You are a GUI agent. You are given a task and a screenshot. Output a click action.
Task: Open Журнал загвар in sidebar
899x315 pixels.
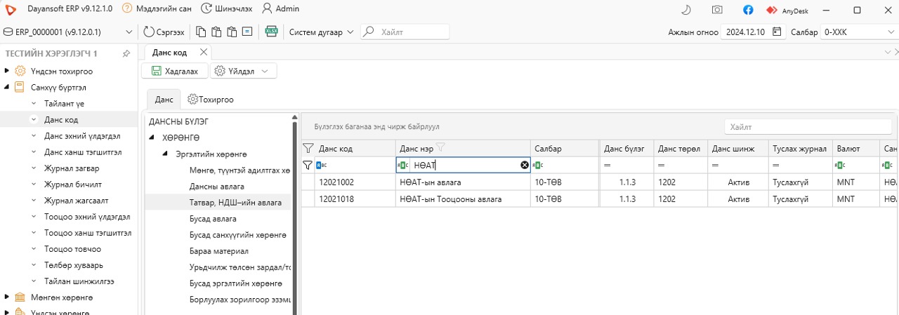click(72, 168)
